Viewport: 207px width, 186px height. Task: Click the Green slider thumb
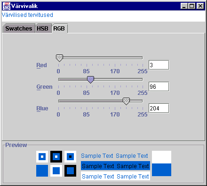[x=90, y=80]
